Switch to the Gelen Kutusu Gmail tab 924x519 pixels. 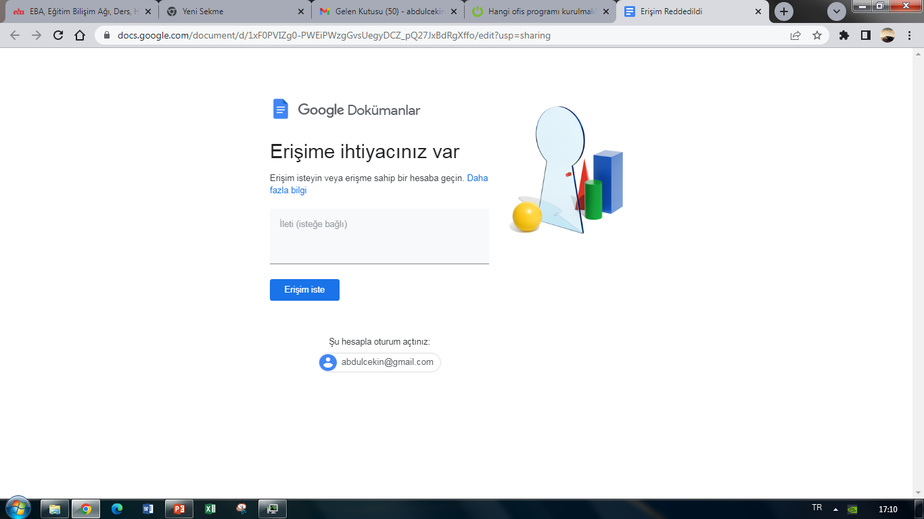(x=388, y=11)
